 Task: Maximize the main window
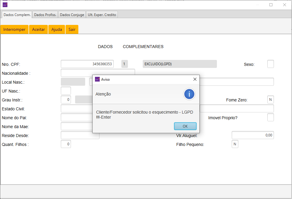271,5
